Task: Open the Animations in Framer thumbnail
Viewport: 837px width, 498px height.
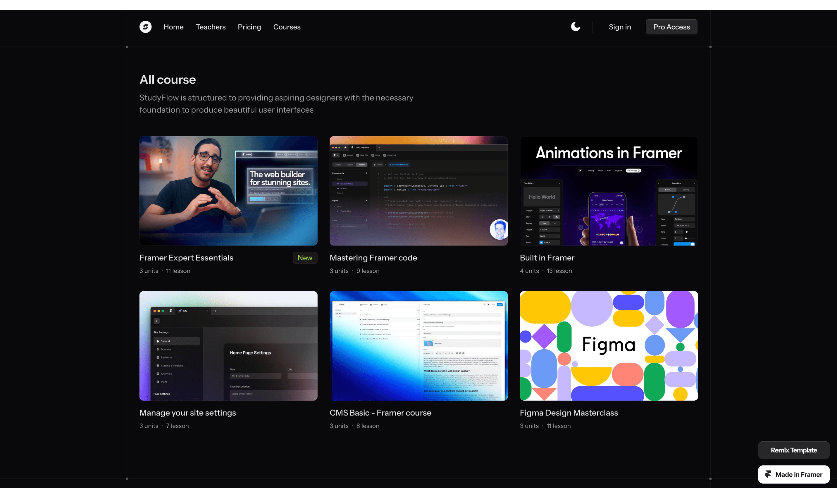Action: click(608, 190)
